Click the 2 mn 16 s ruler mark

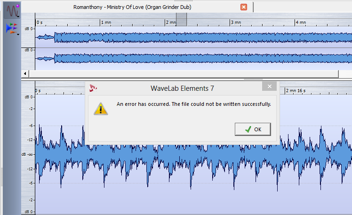click(296, 91)
